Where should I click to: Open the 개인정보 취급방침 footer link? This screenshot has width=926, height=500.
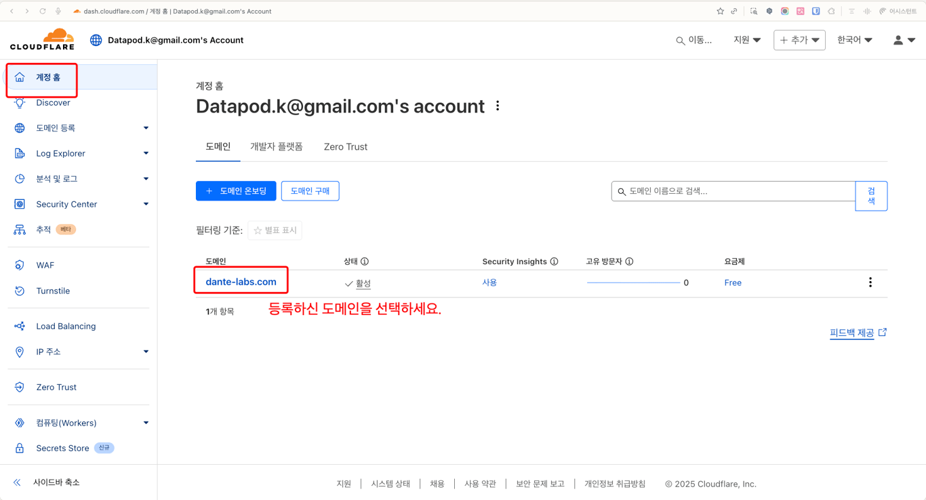click(x=615, y=484)
